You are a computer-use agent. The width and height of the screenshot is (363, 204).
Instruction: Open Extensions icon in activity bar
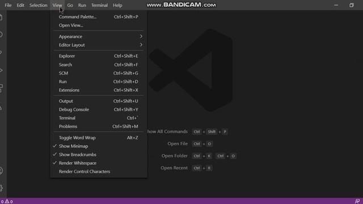pos(1,88)
